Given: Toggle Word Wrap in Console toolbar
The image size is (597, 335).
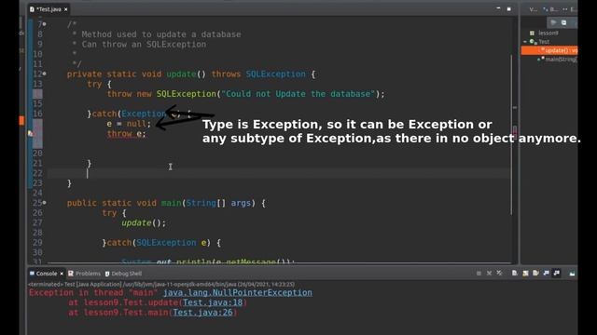Looking at the screenshot, I should (x=535, y=273).
